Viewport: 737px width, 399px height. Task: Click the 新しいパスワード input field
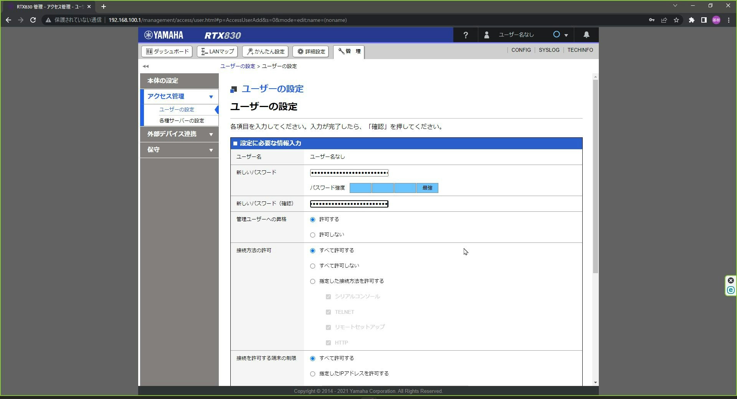349,173
